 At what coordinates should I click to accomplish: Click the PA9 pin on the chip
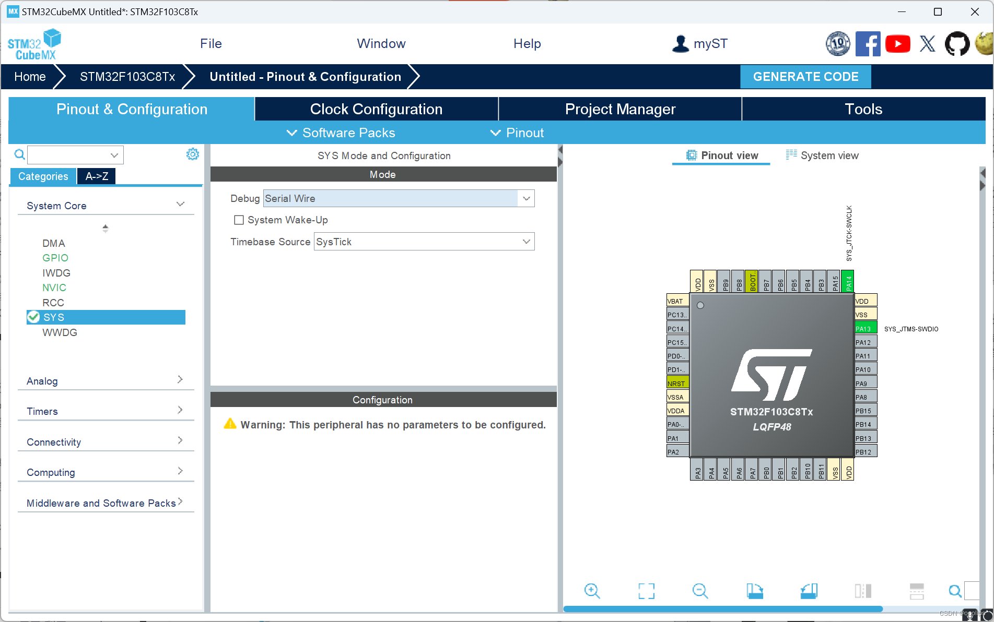click(x=866, y=382)
